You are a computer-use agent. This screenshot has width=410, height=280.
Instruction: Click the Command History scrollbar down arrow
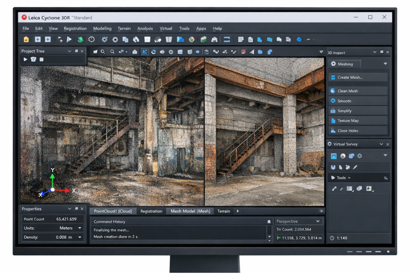[269, 237]
